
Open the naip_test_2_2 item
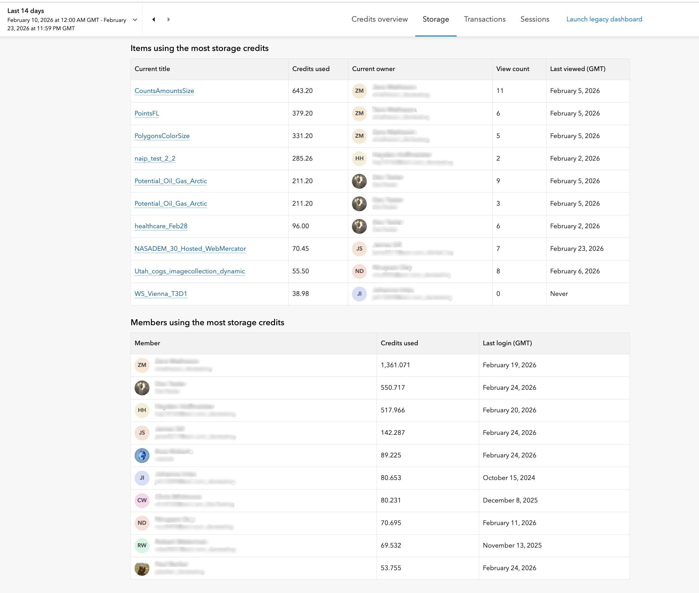(155, 158)
